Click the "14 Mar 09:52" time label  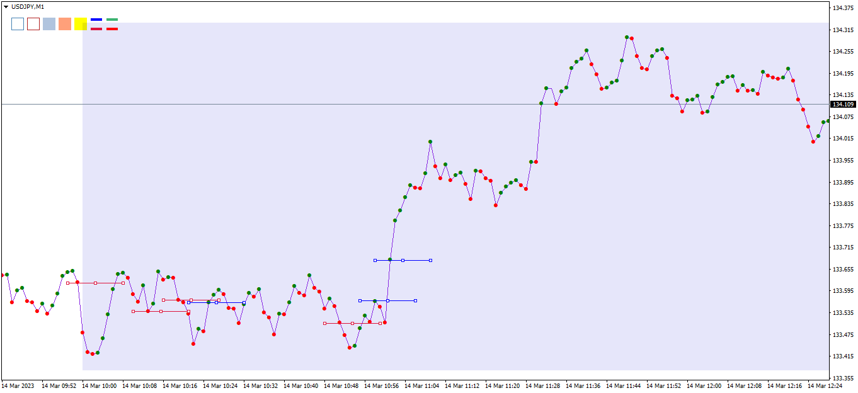coord(59,385)
